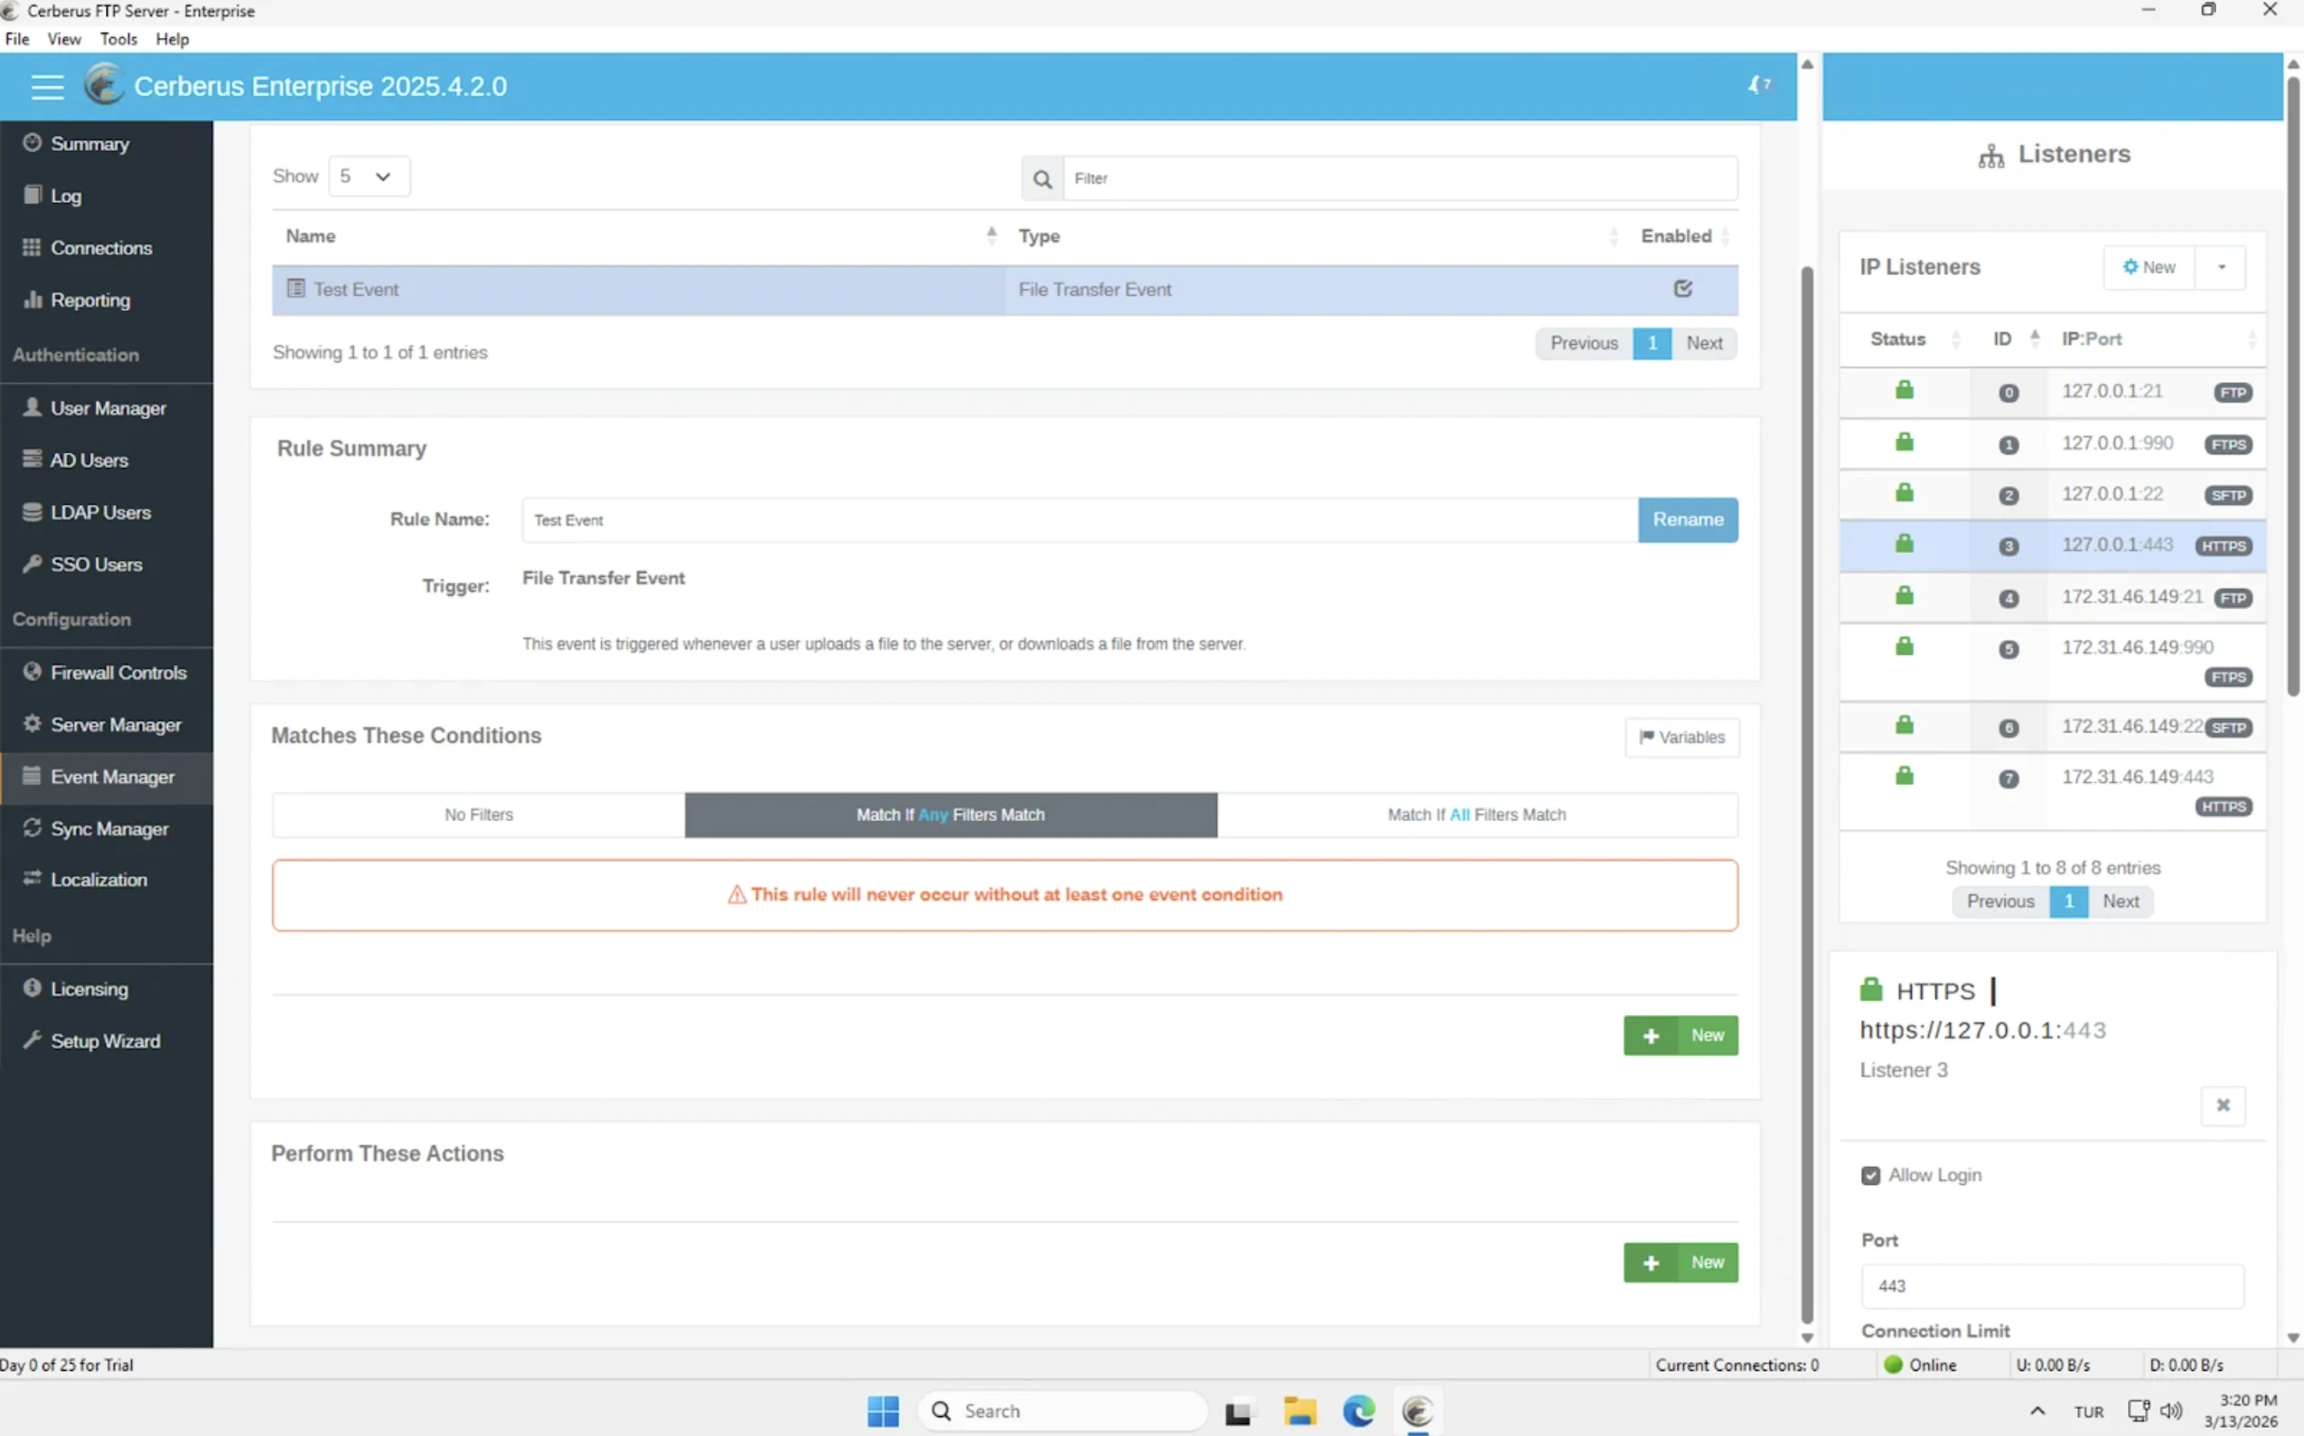Click Next in events pagination
The image size is (2304, 1436).
tap(1704, 344)
